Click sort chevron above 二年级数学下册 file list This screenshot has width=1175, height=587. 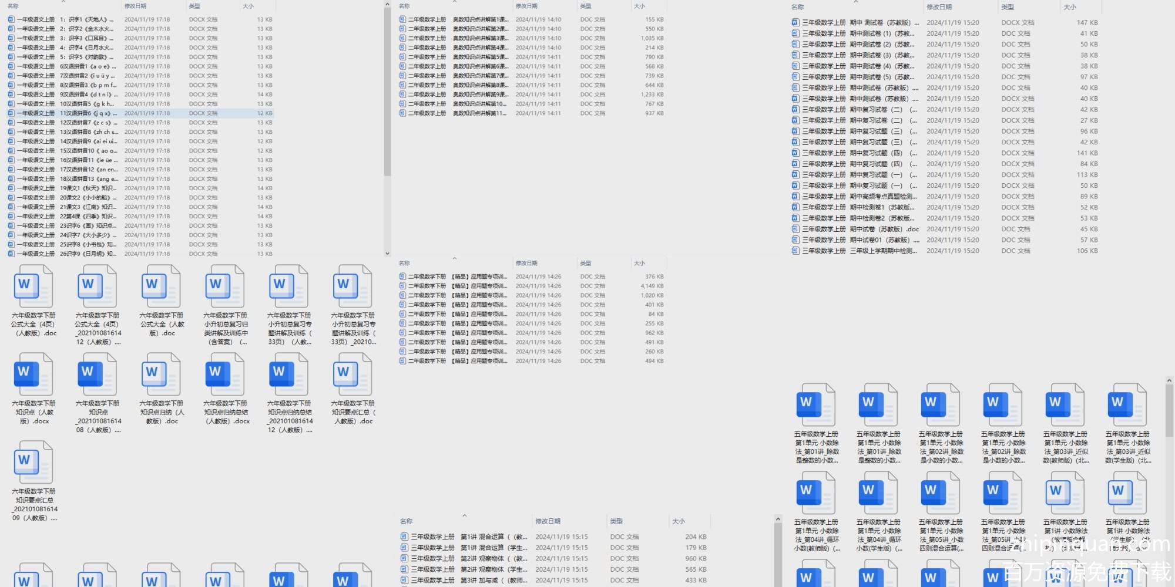pyautogui.click(x=454, y=258)
